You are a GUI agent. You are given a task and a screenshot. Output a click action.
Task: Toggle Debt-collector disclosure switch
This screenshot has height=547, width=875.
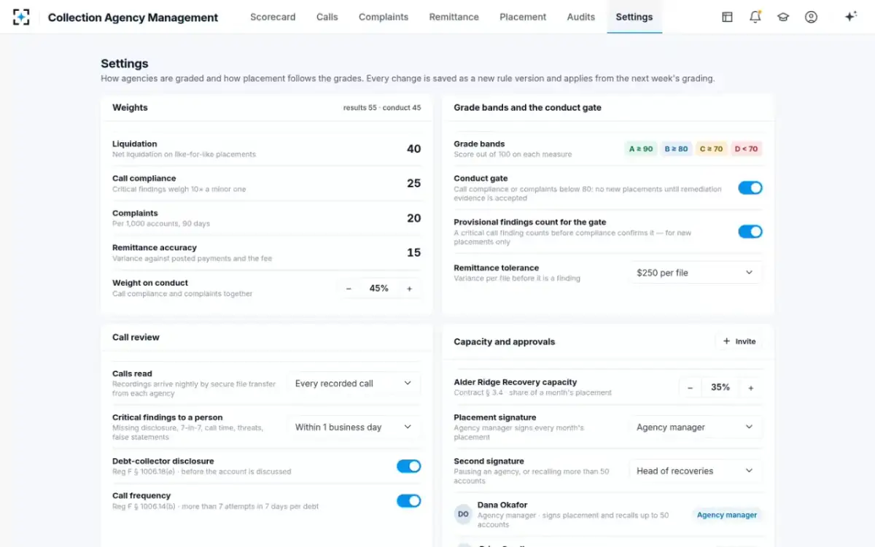click(409, 466)
